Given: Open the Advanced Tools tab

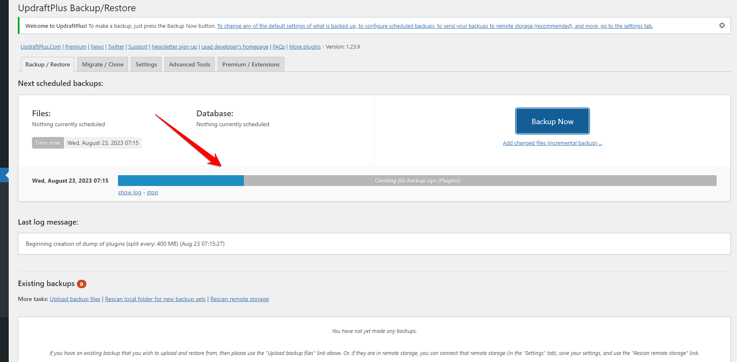Looking at the screenshot, I should (189, 64).
